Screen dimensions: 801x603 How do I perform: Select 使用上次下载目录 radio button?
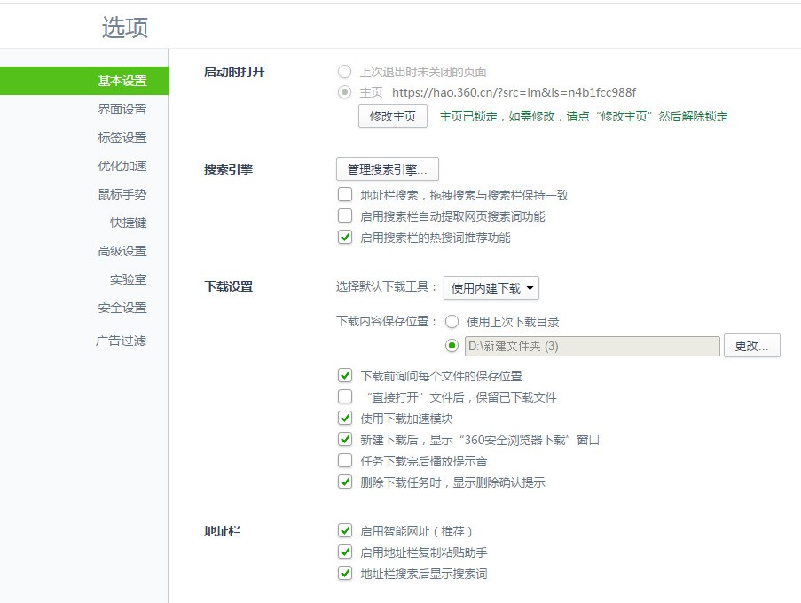click(x=452, y=322)
